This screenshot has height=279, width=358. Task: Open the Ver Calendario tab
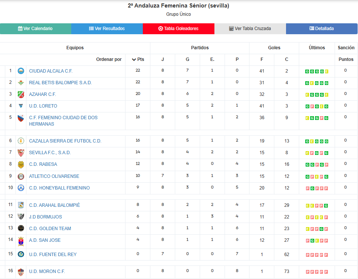[x=36, y=29]
